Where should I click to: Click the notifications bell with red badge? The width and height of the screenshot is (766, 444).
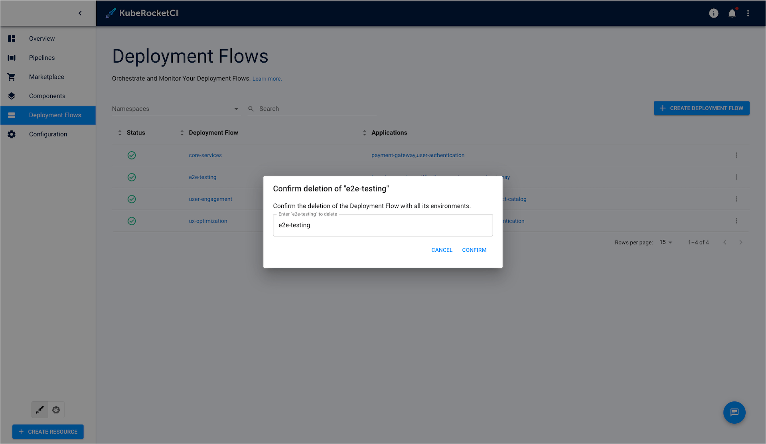[x=732, y=13]
